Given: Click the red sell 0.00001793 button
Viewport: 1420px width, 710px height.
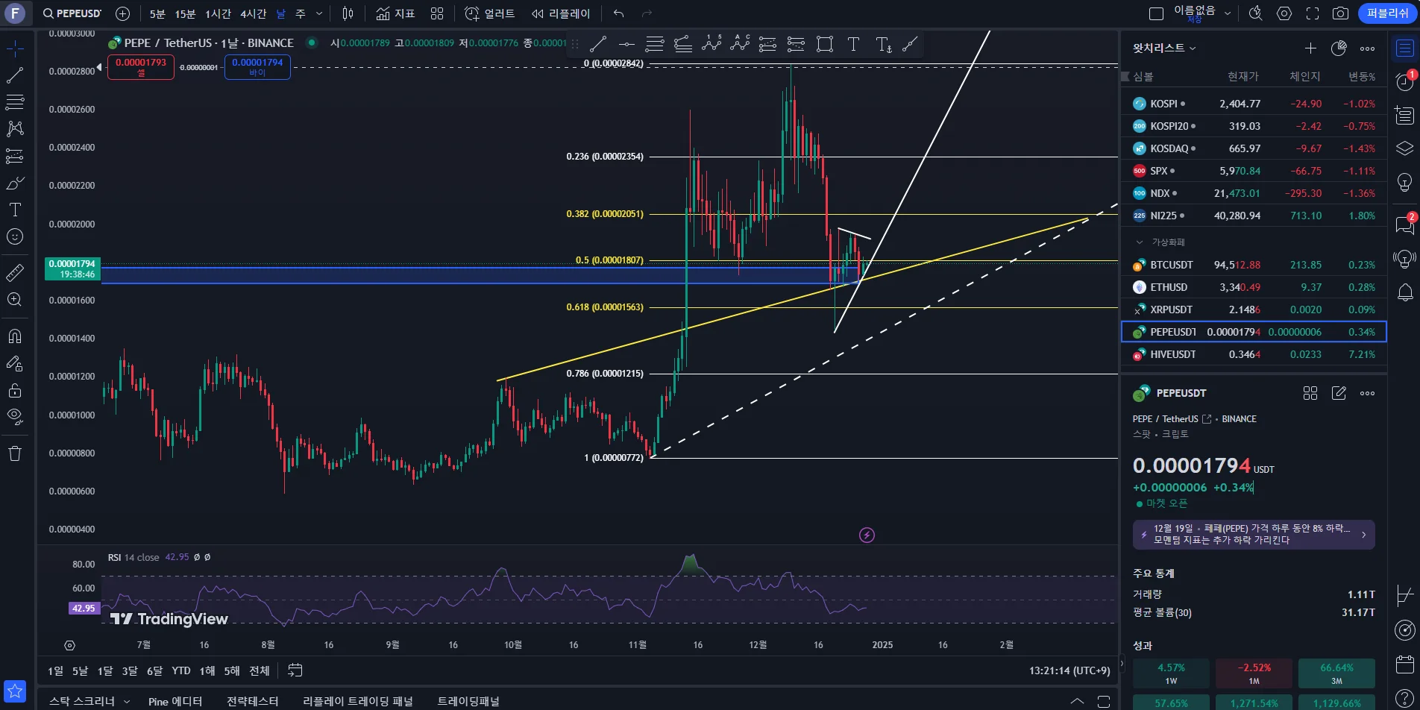Looking at the screenshot, I should click(x=141, y=66).
